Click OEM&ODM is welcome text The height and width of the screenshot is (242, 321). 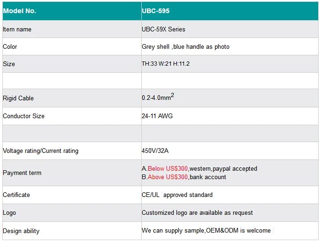pyautogui.click(x=238, y=231)
